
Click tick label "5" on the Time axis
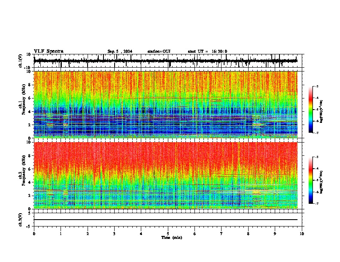[168, 234]
